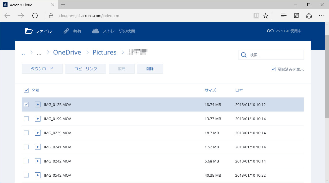Uncheck 削除済みを表示
The image size is (329, 183).
pos(273,69)
